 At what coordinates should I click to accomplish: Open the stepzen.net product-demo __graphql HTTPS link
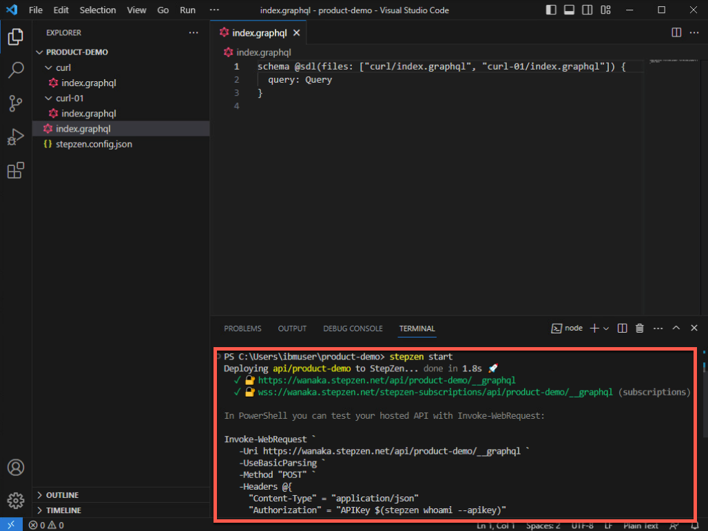click(386, 380)
